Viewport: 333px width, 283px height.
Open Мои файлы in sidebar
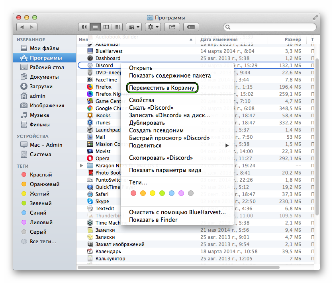(44, 48)
